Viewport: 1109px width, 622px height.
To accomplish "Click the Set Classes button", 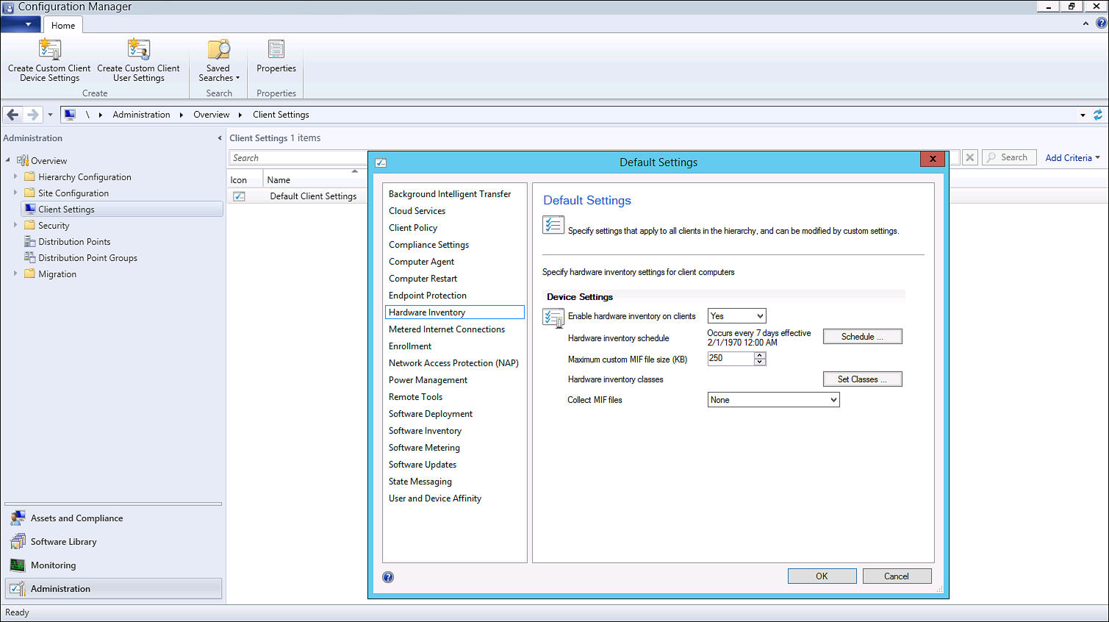I will [862, 379].
